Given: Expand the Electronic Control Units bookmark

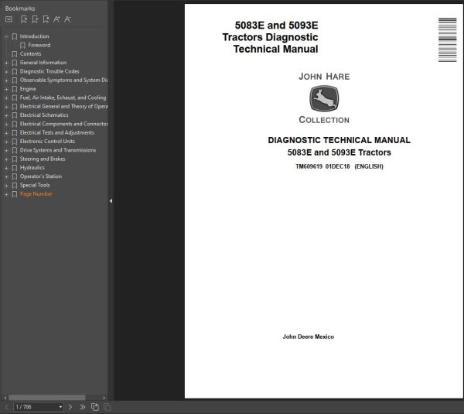Looking at the screenshot, I should pos(6,142).
